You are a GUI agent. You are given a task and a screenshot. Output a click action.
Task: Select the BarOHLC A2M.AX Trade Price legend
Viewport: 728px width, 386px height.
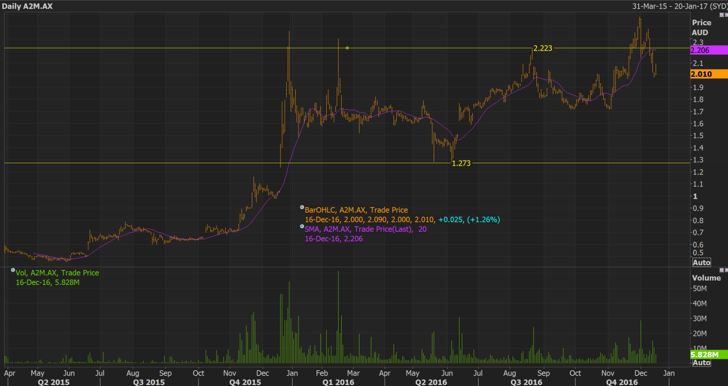click(356, 210)
